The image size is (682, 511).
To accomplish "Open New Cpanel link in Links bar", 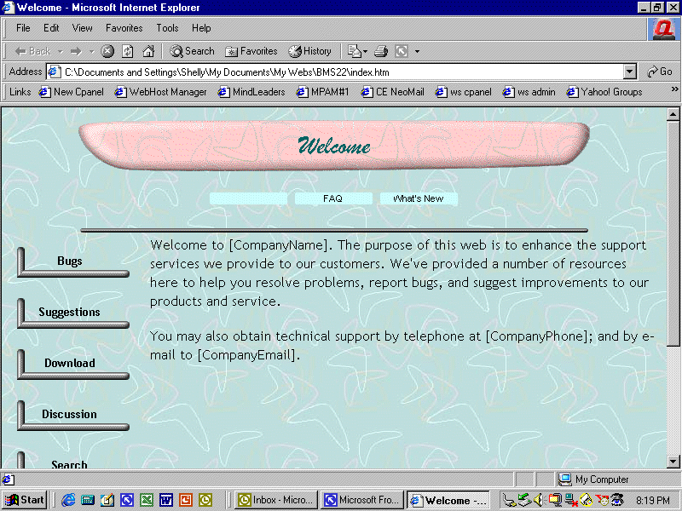I will tap(72, 92).
